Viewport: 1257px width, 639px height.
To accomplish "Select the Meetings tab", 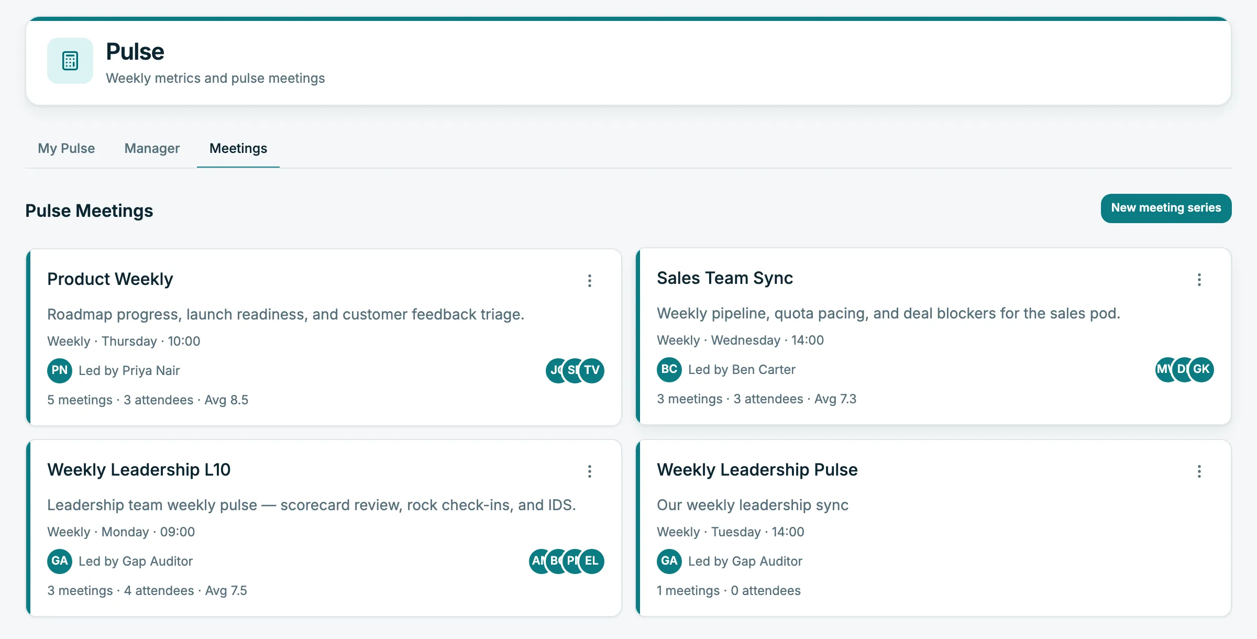I will pyautogui.click(x=238, y=148).
